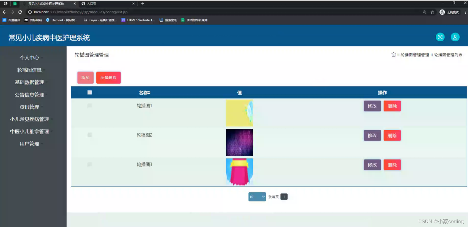Screen dimensions: 468x227
Task: Reload the page with the refresh icon
Action: 20,12
